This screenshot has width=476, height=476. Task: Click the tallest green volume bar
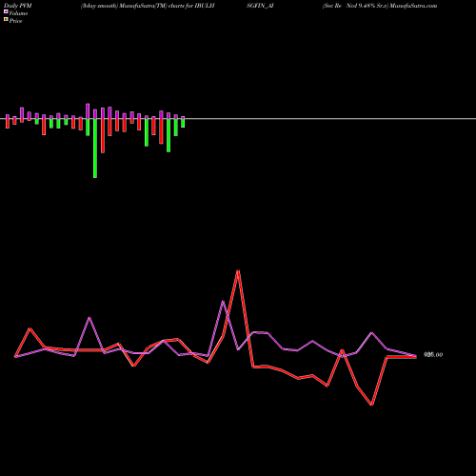(x=95, y=148)
